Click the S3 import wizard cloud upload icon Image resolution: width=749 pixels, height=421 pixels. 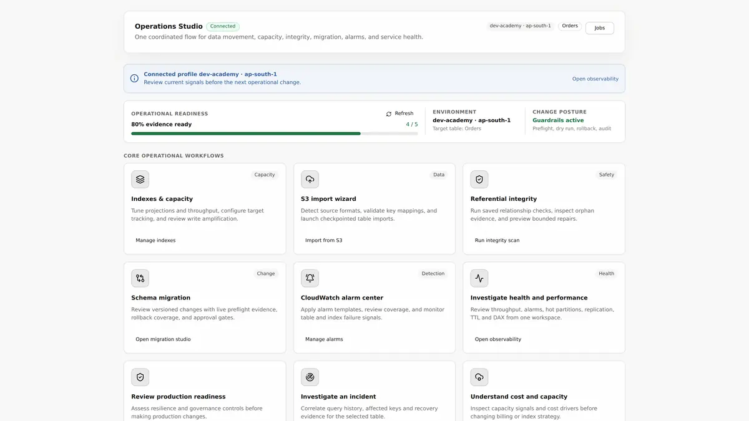click(310, 179)
